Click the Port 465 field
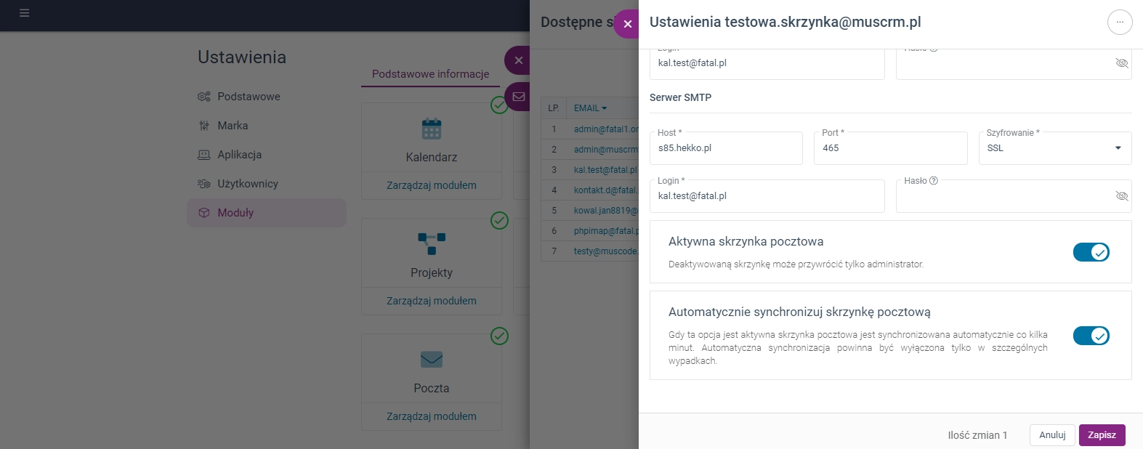Screen dimensions: 1143x449 pyautogui.click(x=891, y=148)
